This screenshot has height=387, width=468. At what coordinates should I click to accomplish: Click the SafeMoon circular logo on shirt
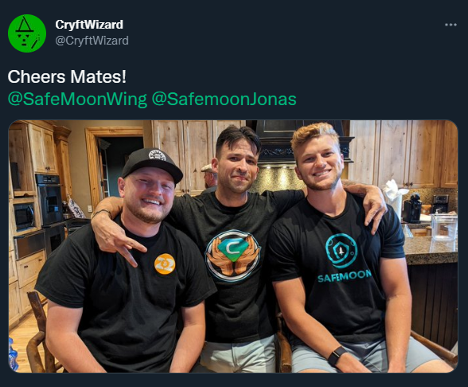point(341,251)
